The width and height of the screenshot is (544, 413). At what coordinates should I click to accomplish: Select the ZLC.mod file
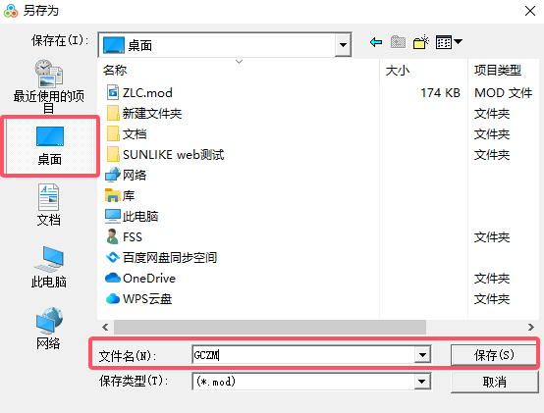pos(139,93)
